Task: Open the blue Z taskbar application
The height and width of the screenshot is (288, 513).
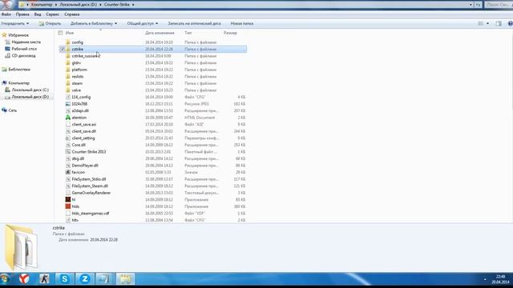Action: pos(85,278)
